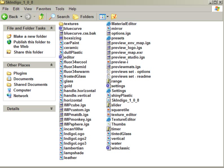Select the file named texture_editor

pyautogui.click(x=124, y=115)
